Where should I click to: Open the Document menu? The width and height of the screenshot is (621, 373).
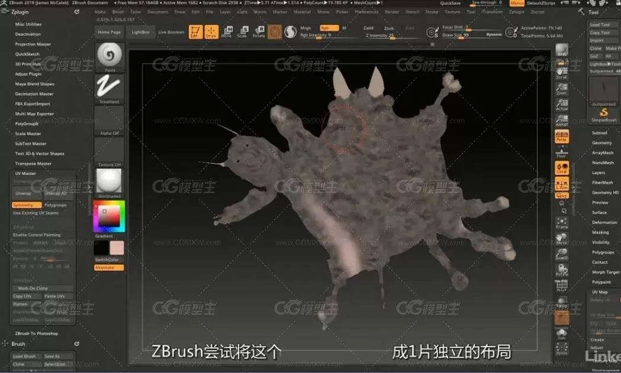[157, 12]
